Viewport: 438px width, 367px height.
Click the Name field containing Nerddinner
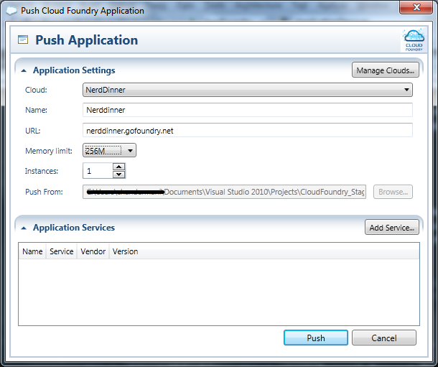coord(248,110)
